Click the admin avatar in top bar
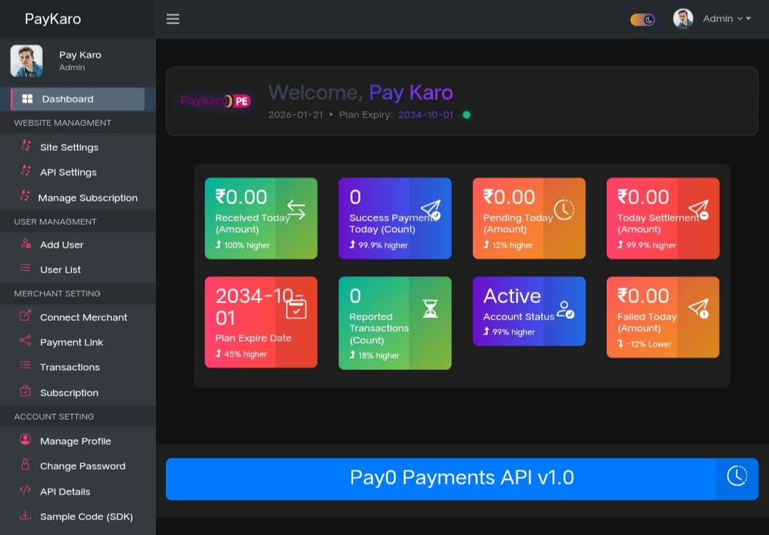The height and width of the screenshot is (535, 769). coord(683,19)
